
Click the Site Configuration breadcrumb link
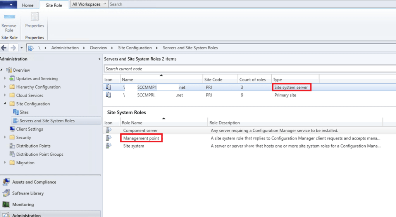[135, 48]
